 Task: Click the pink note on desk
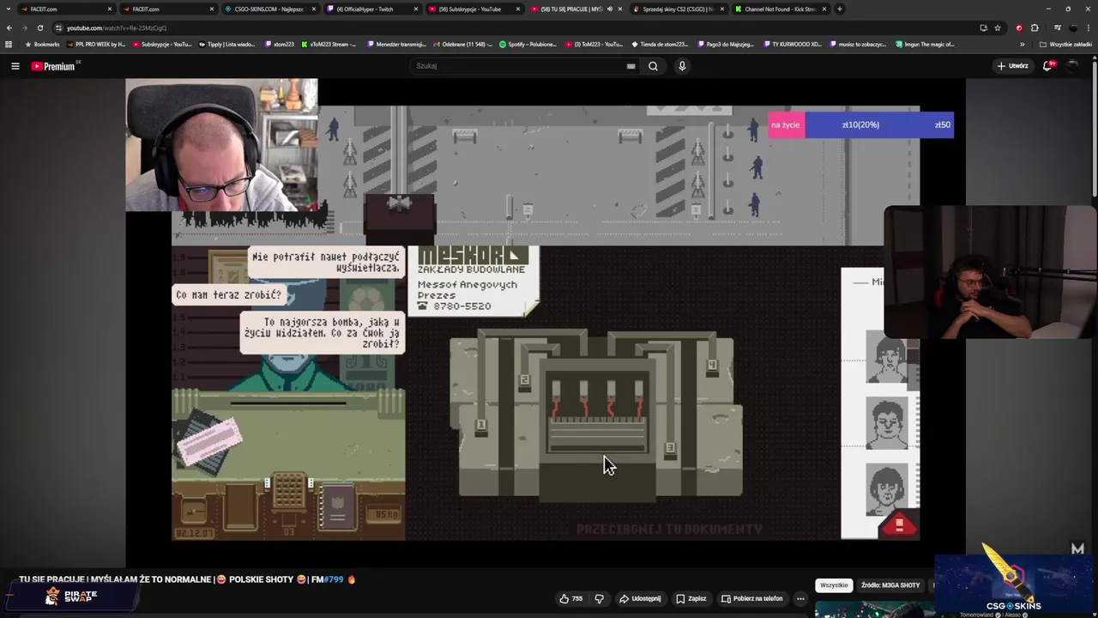210,441
